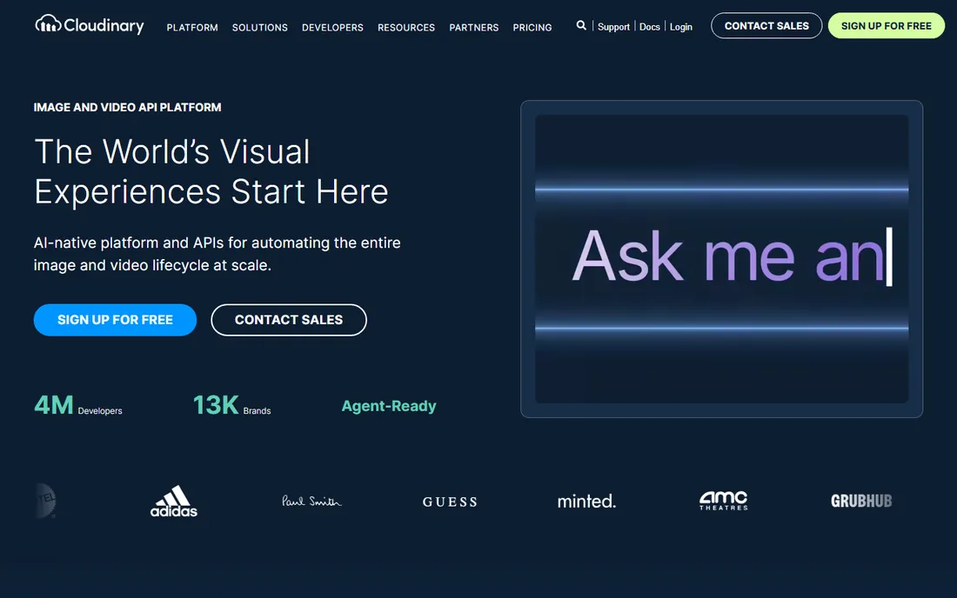Click the hero Contact Sales button

[x=289, y=320]
